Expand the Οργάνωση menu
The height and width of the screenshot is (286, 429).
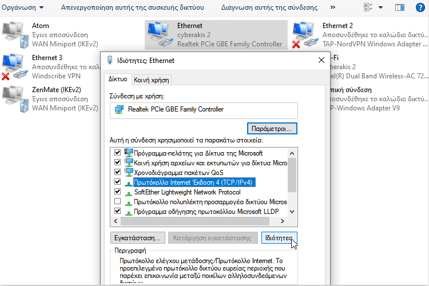(23, 7)
